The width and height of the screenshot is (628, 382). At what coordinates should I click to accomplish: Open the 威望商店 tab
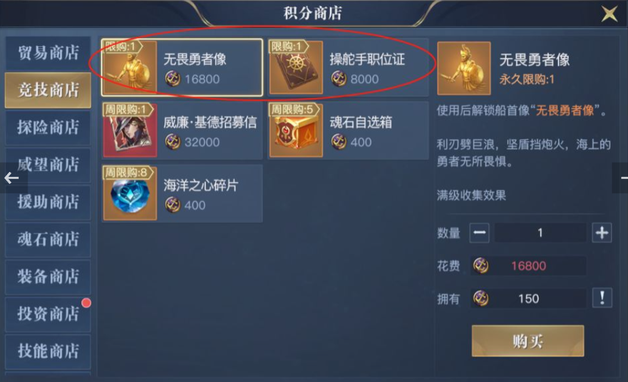(x=48, y=164)
